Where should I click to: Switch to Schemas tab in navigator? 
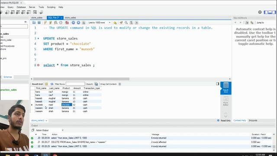click(8, 77)
